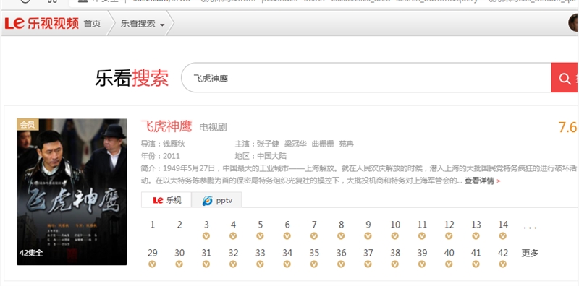Expand the 乐看搜索 dropdown arrow

[x=162, y=25]
